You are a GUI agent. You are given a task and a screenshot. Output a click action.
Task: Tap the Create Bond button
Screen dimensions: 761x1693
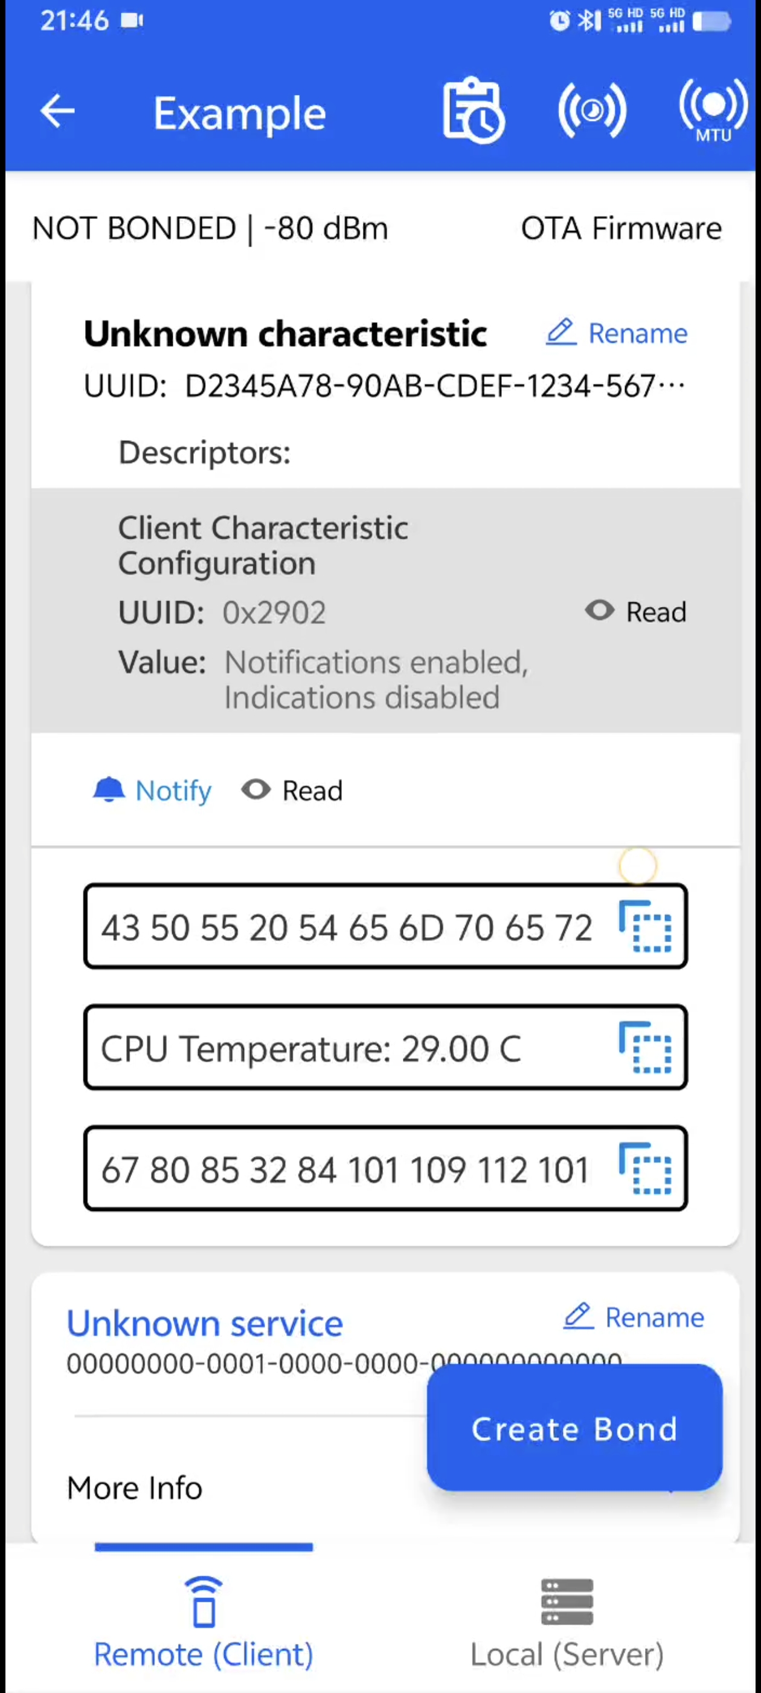click(x=574, y=1428)
